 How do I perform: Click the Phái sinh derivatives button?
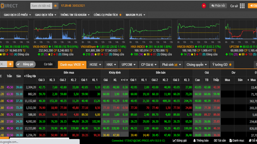click(x=172, y=65)
